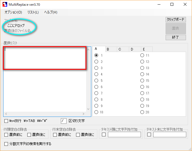Image resolution: width=192 pixels, height=151 pixels.
Task: Click the テキスト頭に文字列を付加 text field
Action: click(124, 135)
